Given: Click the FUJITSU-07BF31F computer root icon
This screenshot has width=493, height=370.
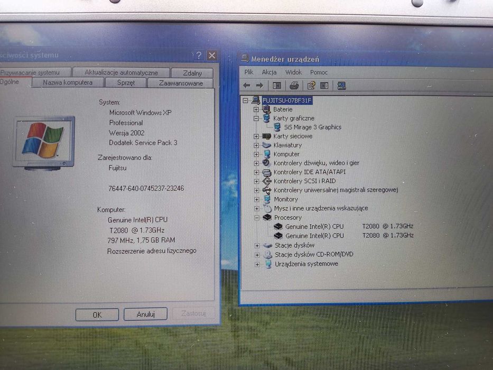Looking at the screenshot, I should coord(256,100).
